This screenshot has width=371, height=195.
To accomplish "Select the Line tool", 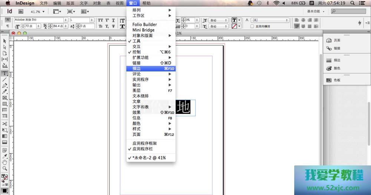I will coord(5,80).
